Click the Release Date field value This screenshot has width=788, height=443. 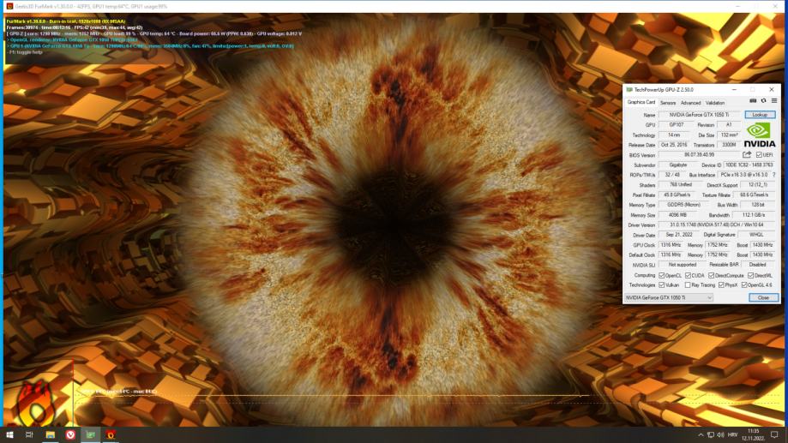[674, 145]
